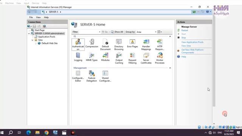Click Stop in Actions pane

(x=183, y=38)
